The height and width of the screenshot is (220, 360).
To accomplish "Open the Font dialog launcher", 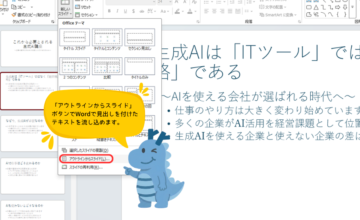I will (x=198, y=22).
